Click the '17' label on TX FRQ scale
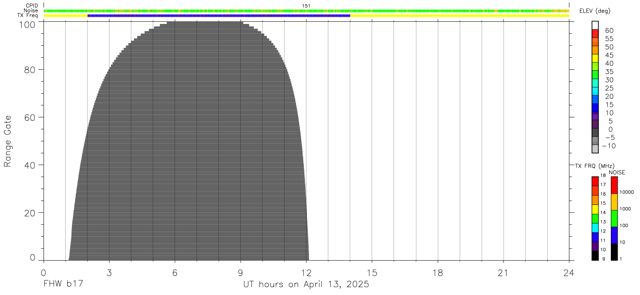The image size is (640, 295). pos(603,185)
